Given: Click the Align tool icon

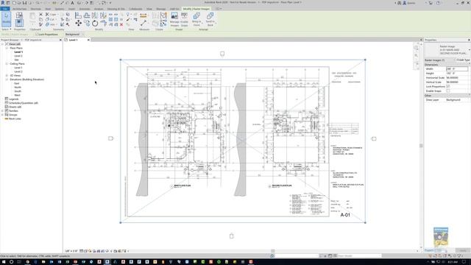Looking at the screenshot, I should pos(78,15).
